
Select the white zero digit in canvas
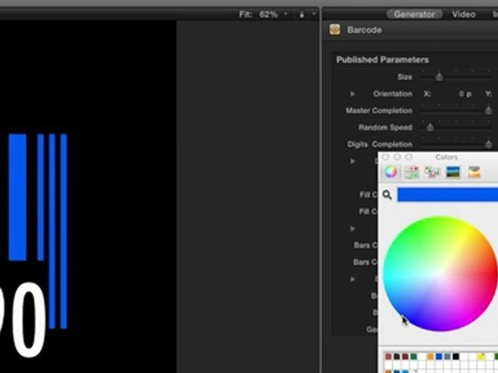point(29,320)
